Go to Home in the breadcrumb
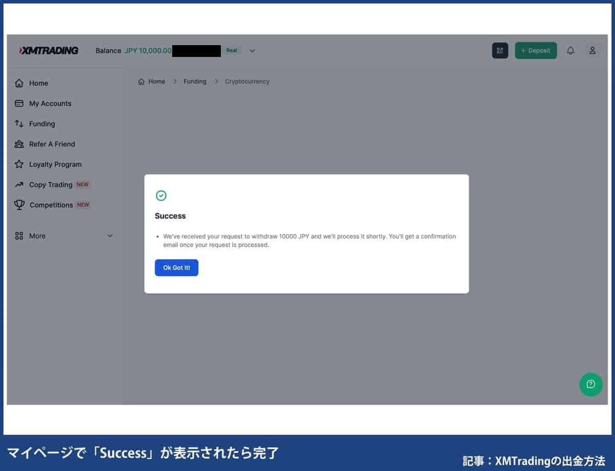615x471 pixels. click(157, 82)
